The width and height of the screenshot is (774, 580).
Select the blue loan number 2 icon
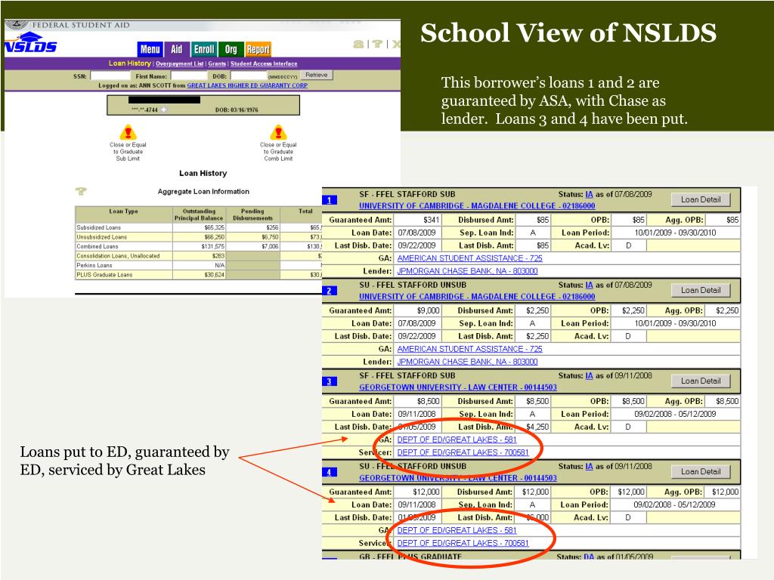click(330, 291)
